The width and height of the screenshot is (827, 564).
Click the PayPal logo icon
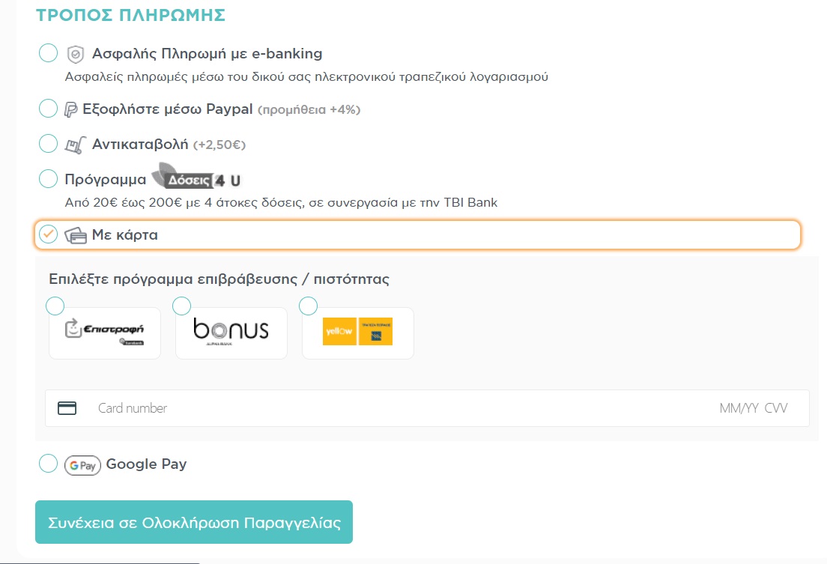pos(70,109)
